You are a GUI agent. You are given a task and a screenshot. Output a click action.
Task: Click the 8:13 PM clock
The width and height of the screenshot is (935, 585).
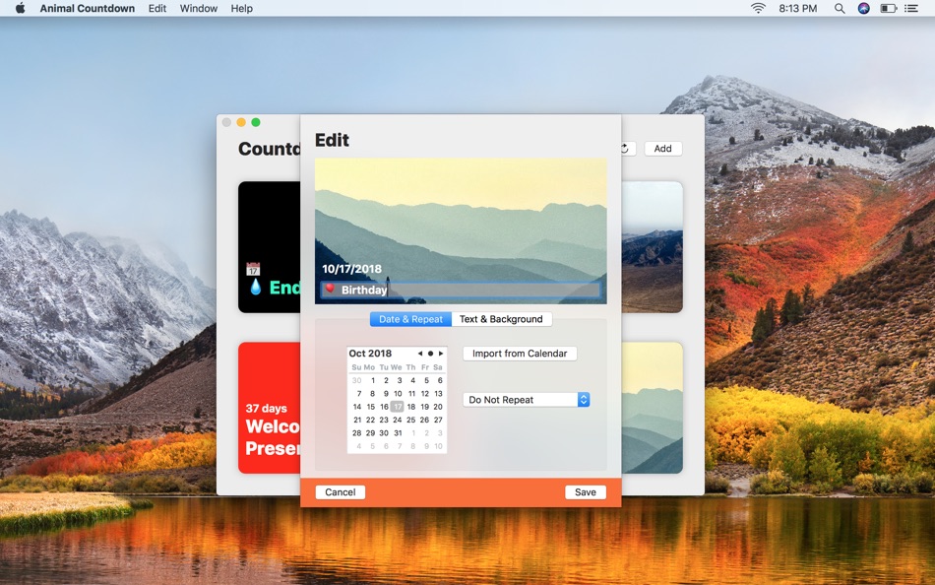tap(798, 8)
